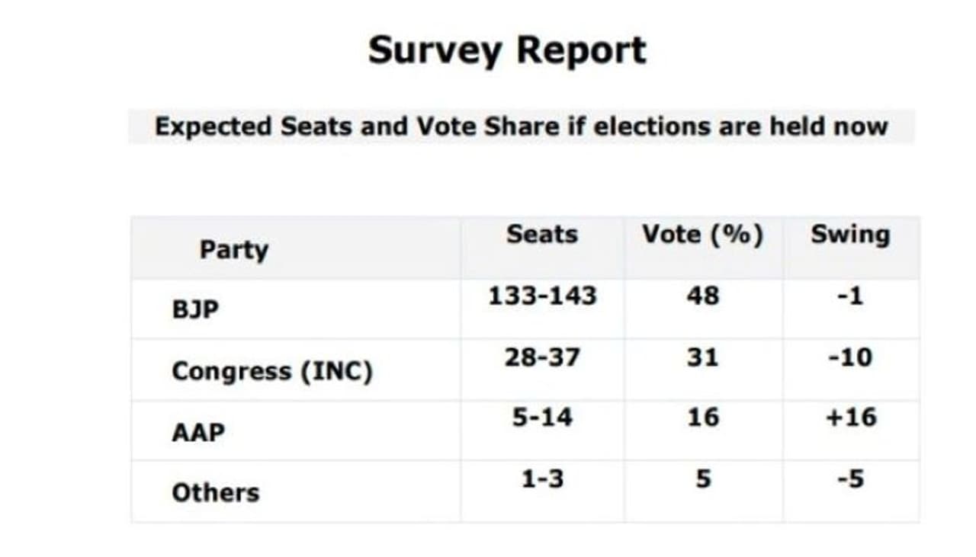Click the Swing column header
The image size is (976, 557).
point(850,234)
